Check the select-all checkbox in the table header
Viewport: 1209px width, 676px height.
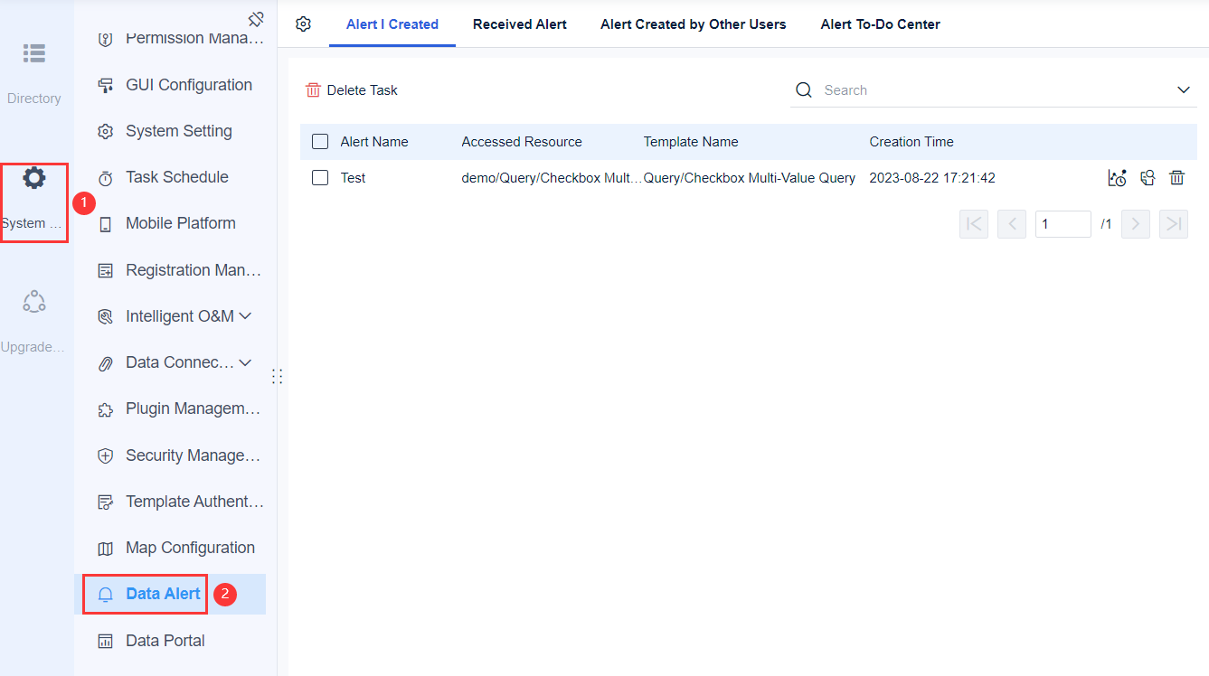click(x=319, y=141)
